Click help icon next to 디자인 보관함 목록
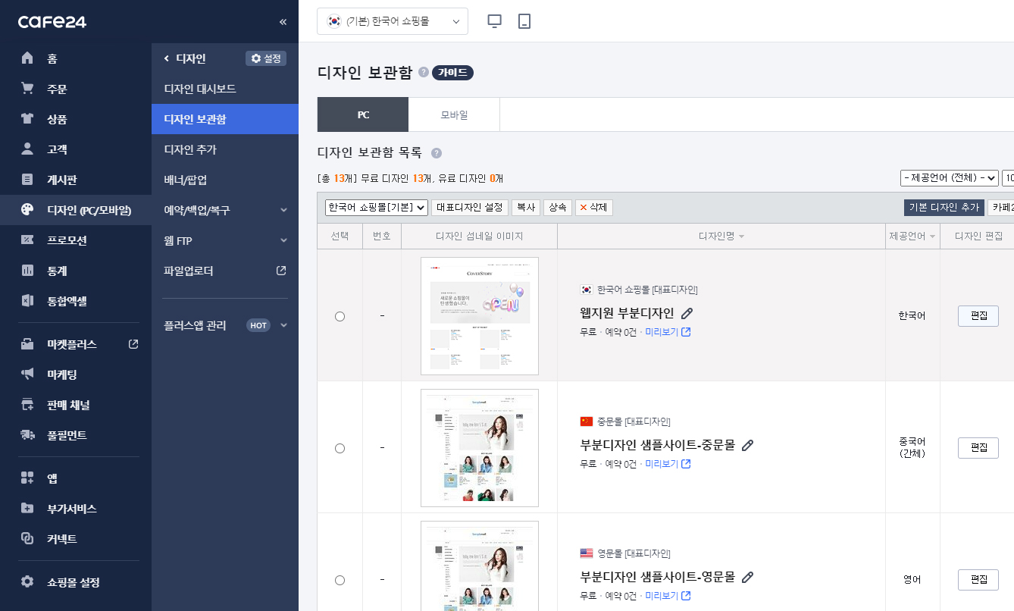This screenshot has height=611, width=1014. (x=437, y=153)
